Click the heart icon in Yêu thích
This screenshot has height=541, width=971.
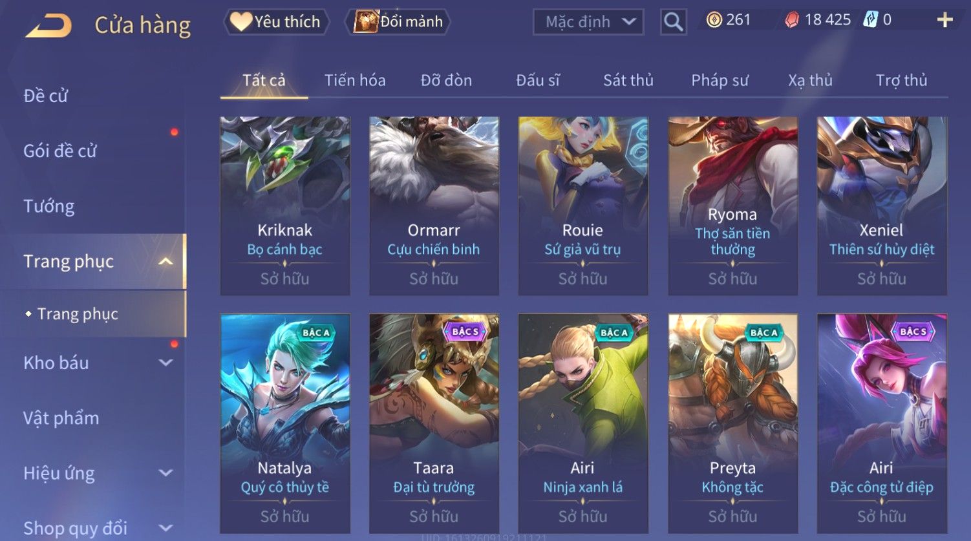pos(240,21)
